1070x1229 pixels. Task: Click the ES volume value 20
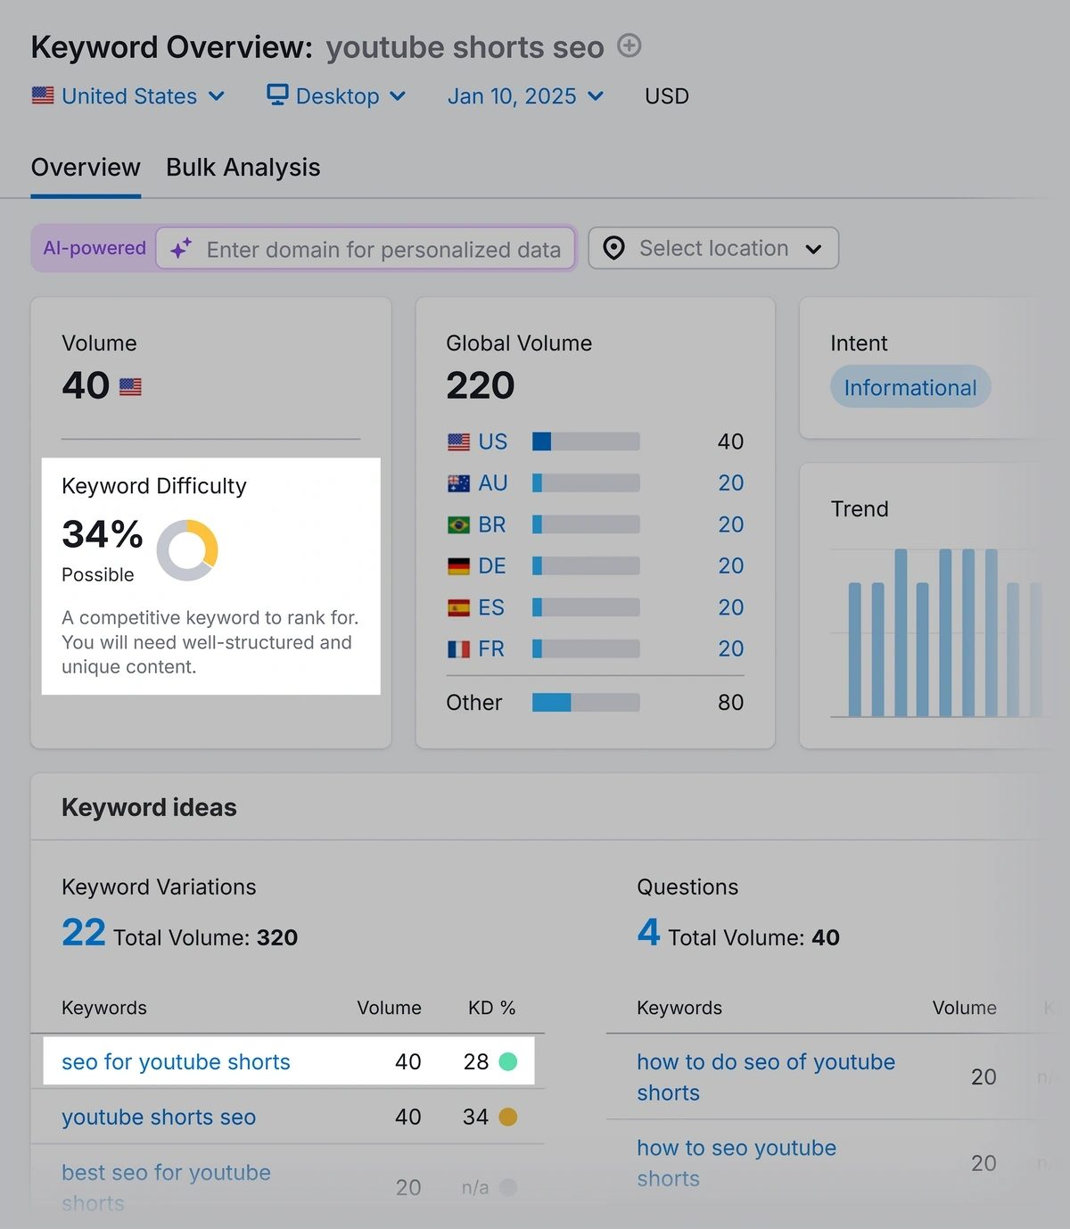(731, 608)
